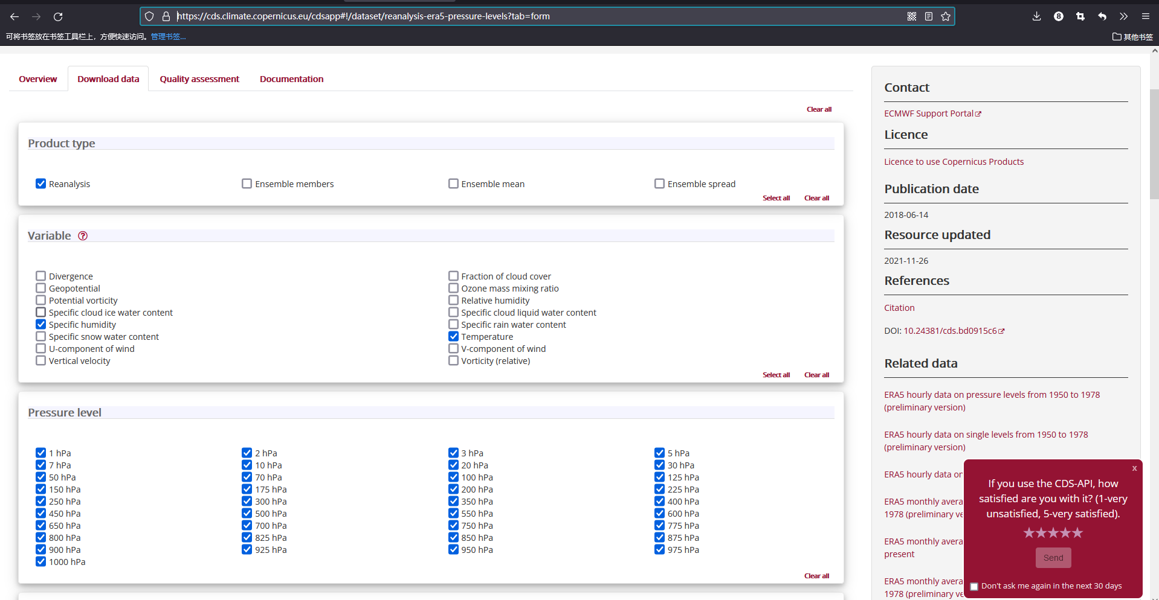Check the Divergence variable
Viewport: 1159px width, 600px height.
(x=40, y=276)
